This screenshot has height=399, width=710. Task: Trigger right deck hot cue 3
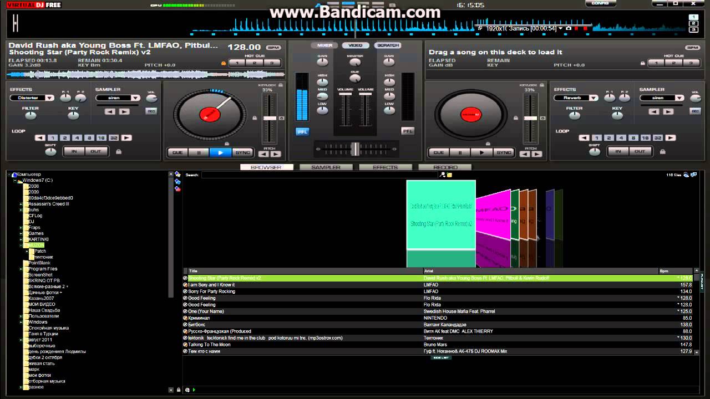click(x=691, y=63)
